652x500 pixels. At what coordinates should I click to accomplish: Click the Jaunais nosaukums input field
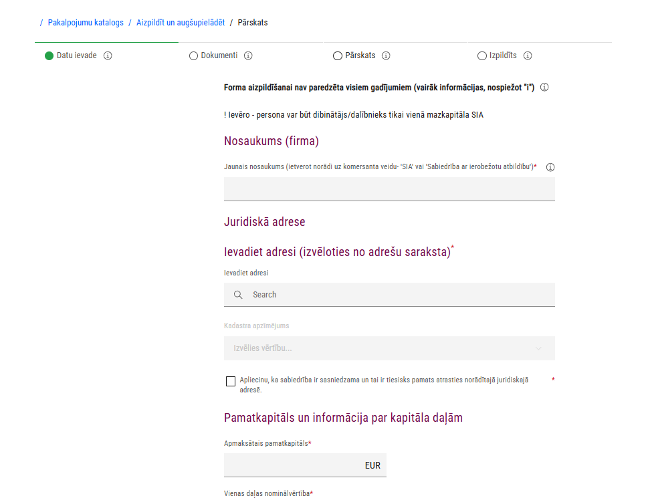tap(389, 189)
